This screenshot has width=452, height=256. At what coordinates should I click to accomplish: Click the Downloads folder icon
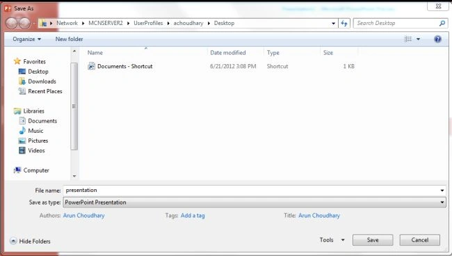[22, 81]
